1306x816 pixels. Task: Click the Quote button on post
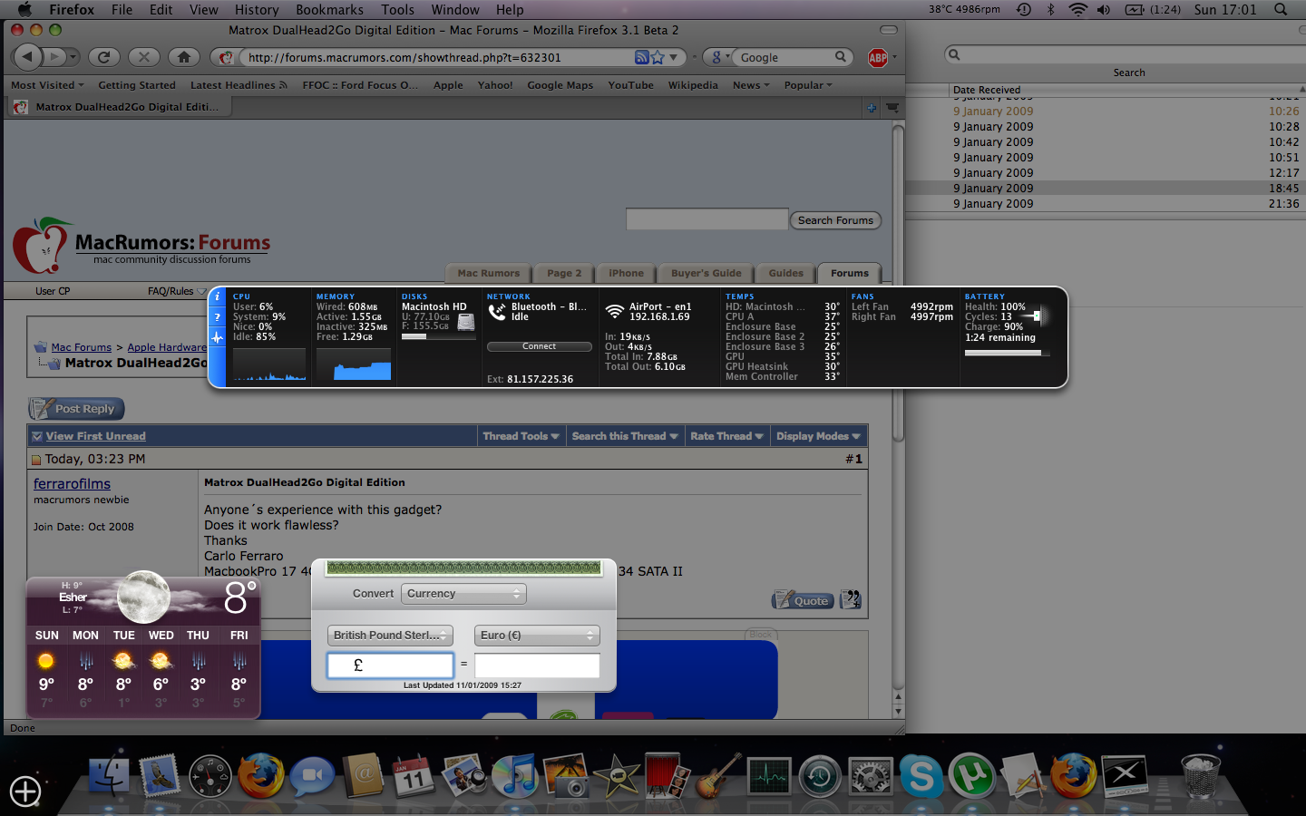tap(803, 600)
